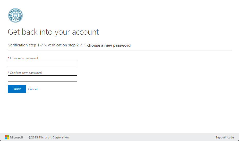Click the ©2025 Microsoft Corporation text
The height and width of the screenshot is (141, 239).
coord(48,137)
